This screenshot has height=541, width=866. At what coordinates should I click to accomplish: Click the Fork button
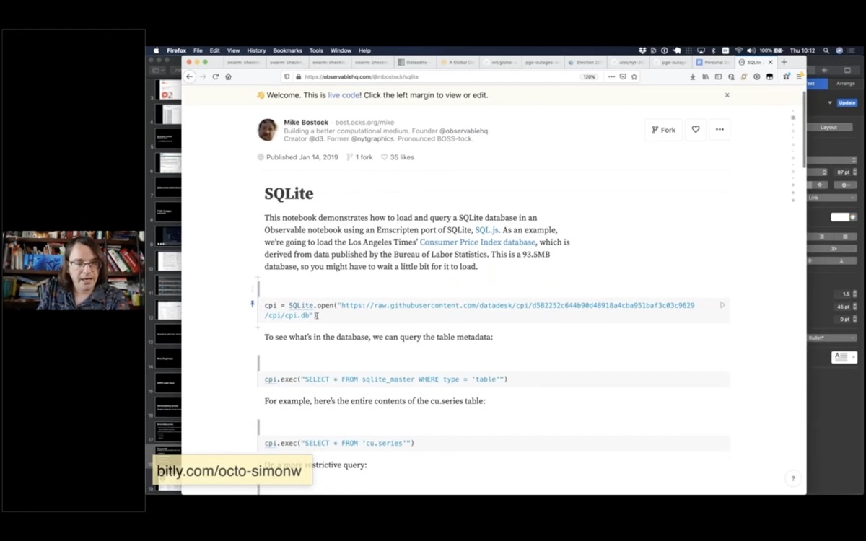coord(663,130)
